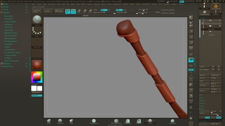
Task: Select the ZRemesherGuide brush
Action: [x=116, y=121]
